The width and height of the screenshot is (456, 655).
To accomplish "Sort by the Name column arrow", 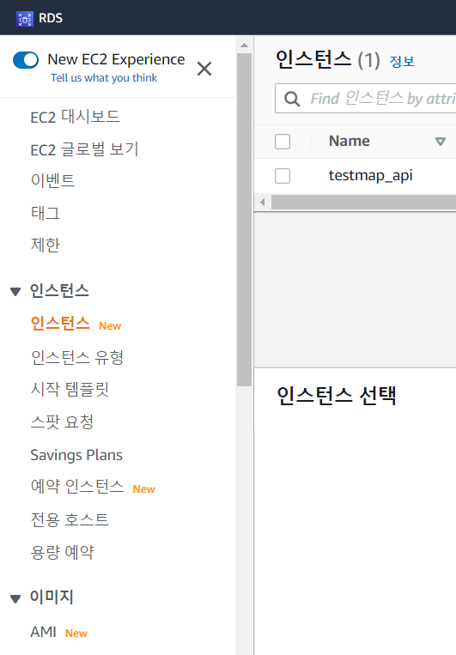I will click(441, 141).
